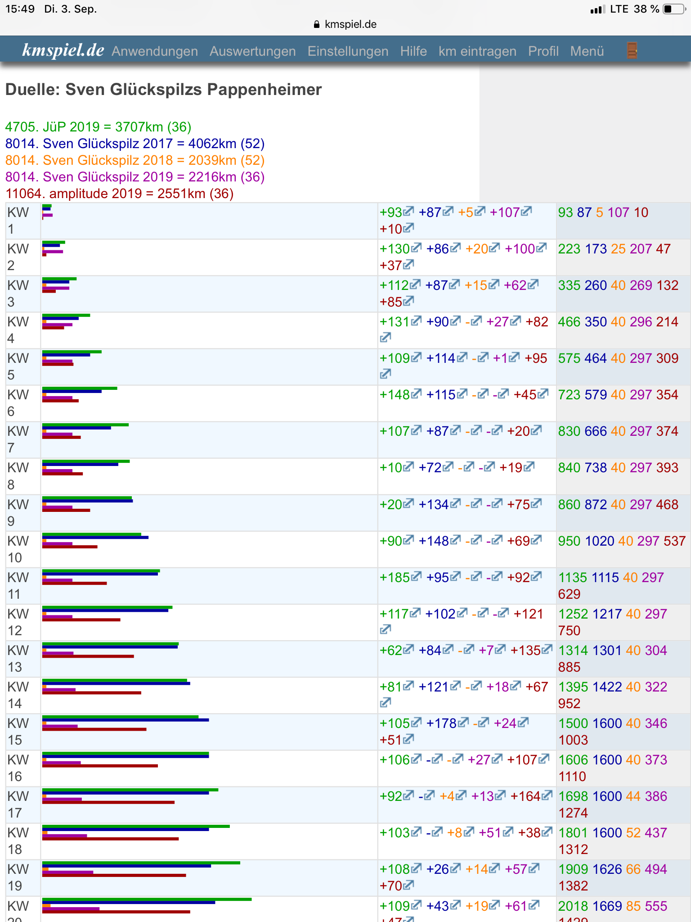The width and height of the screenshot is (691, 922).
Task: Click the green bar in KW 19 chart
Action: point(141,863)
